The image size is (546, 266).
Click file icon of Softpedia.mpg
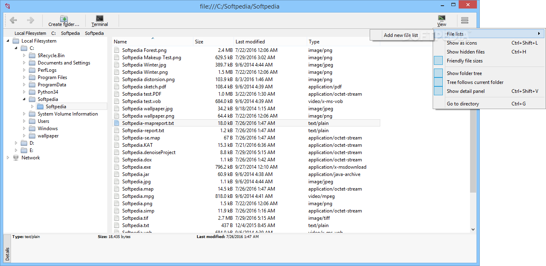117,196
